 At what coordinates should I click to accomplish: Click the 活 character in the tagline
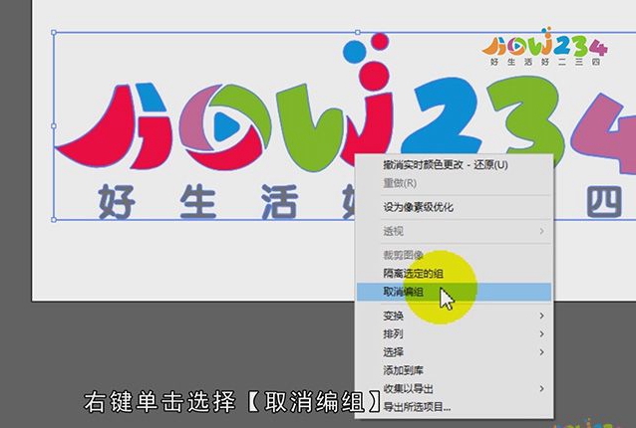[x=279, y=202]
